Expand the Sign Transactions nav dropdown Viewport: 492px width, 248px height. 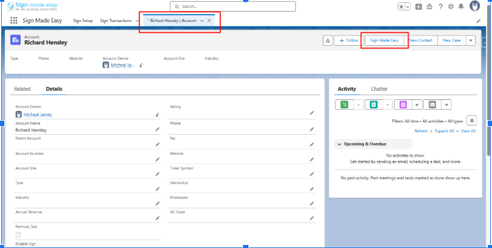pyautogui.click(x=136, y=21)
